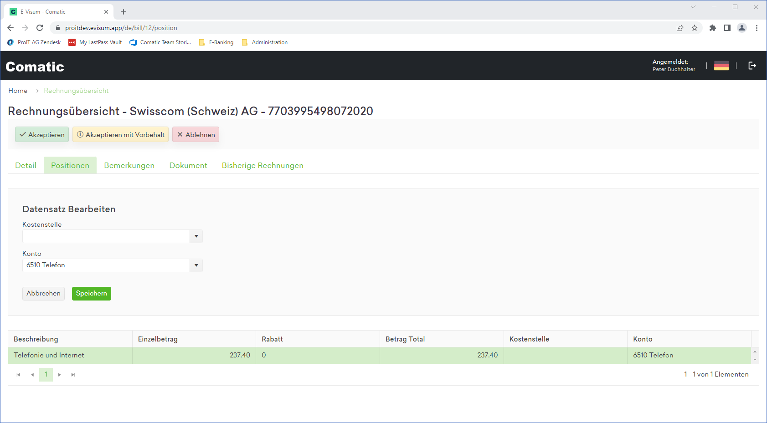Open My LastPass Vault bookmark

[x=95, y=42]
